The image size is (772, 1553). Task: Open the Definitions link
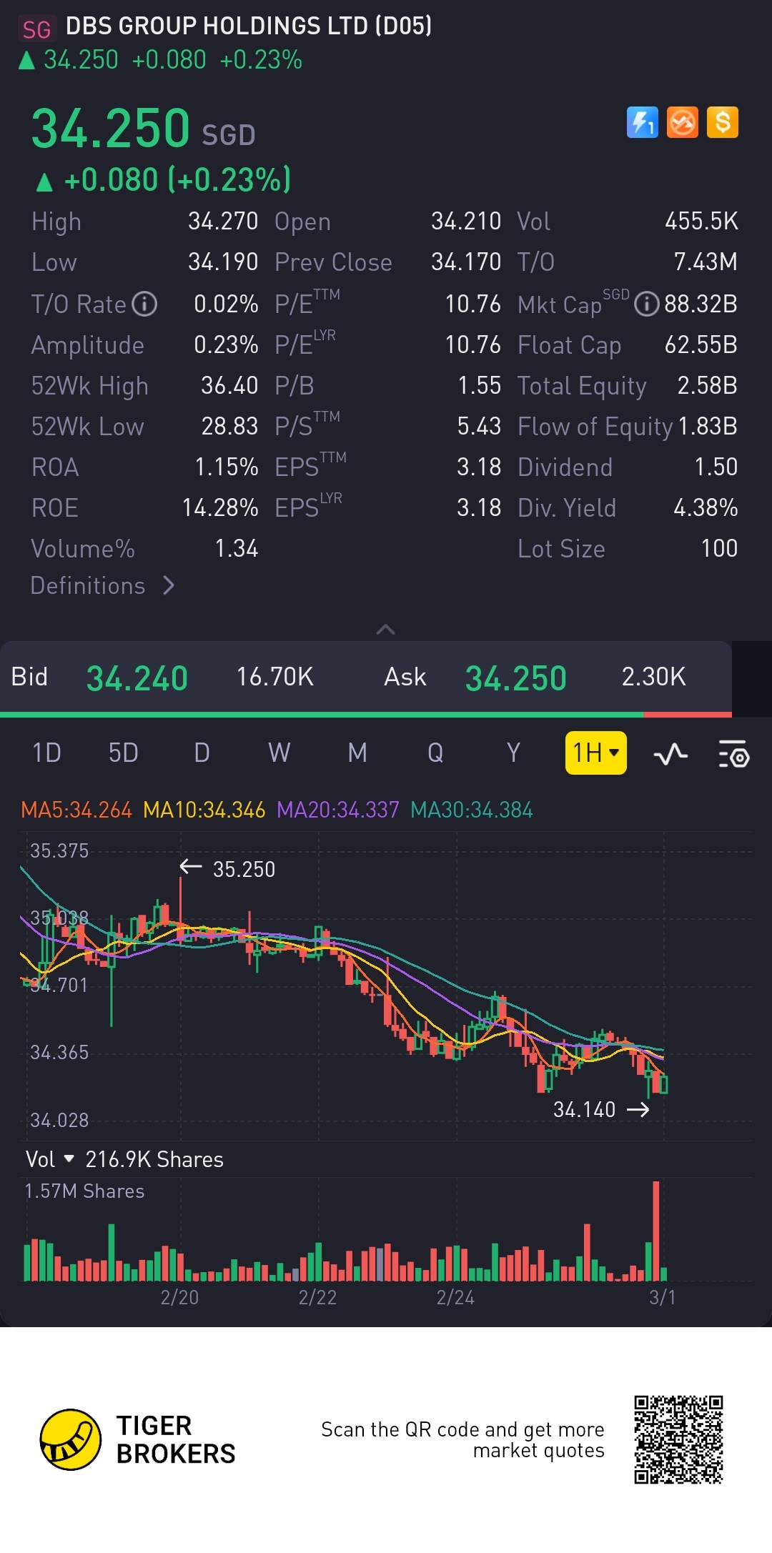102,586
